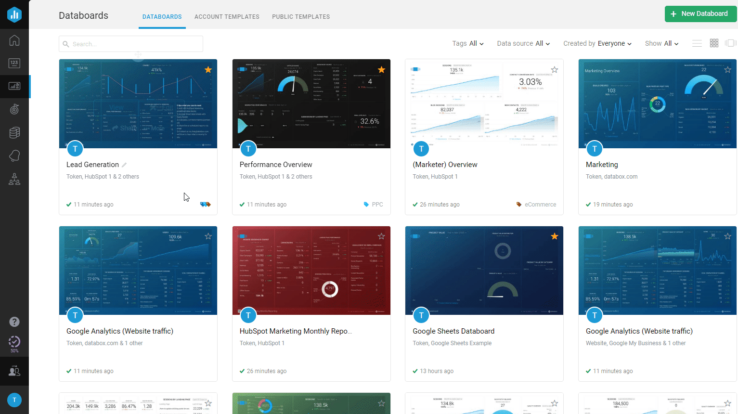Star the (Marketer) Overview databoard
The height and width of the screenshot is (414, 738).
(555, 70)
